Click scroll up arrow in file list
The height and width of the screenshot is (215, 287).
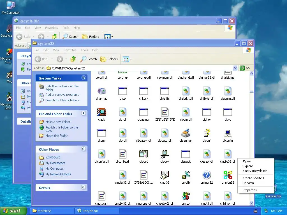point(251,74)
